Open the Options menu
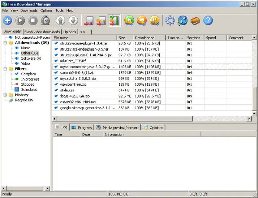Image resolution: width=258 pixels, height=198 pixels. pyautogui.click(x=46, y=10)
